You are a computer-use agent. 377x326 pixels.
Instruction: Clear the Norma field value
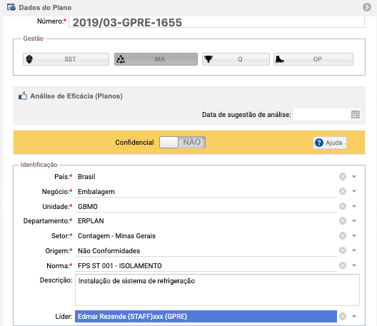343,265
